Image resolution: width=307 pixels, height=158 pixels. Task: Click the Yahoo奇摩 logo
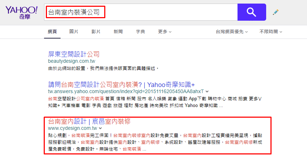pos(21,12)
